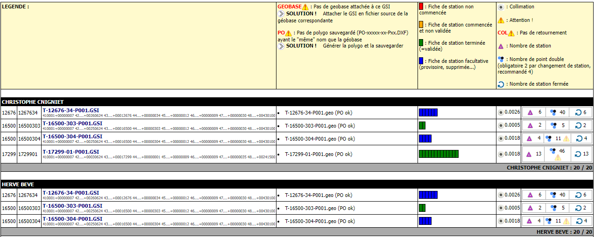The width and height of the screenshot is (595, 237).
Task: Open the T-17299-01-P001.GSI file link
Action: pyautogui.click(x=71, y=152)
